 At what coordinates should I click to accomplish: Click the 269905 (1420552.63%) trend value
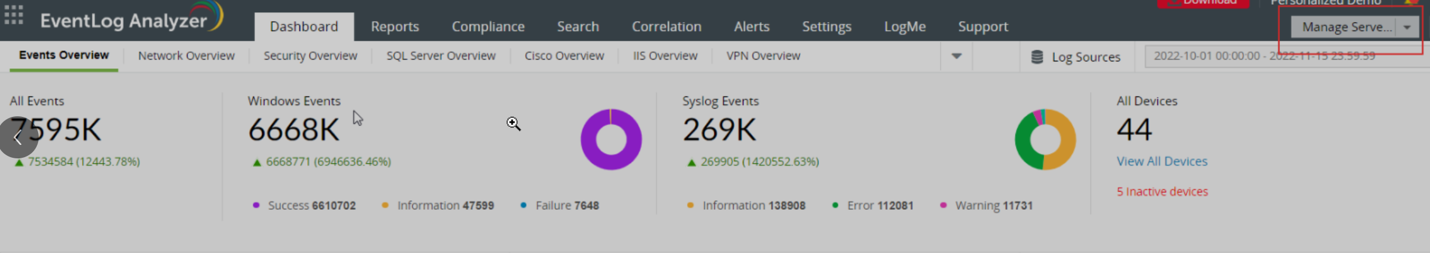[760, 162]
